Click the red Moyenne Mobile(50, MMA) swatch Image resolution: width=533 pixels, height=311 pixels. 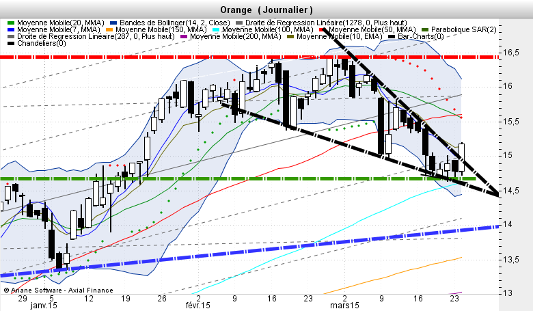pyautogui.click(x=323, y=29)
